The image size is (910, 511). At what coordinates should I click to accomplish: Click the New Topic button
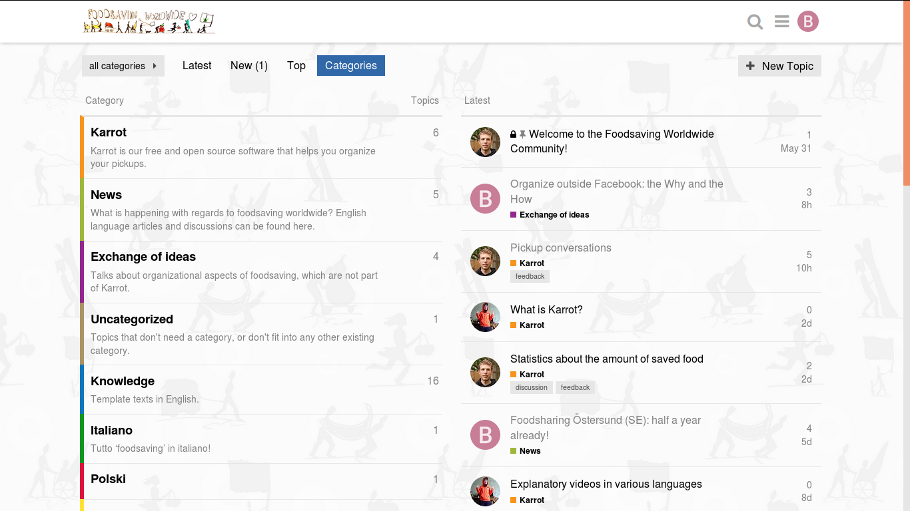coord(779,66)
